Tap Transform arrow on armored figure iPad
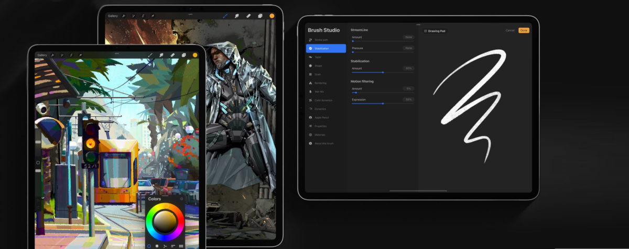 point(152,16)
